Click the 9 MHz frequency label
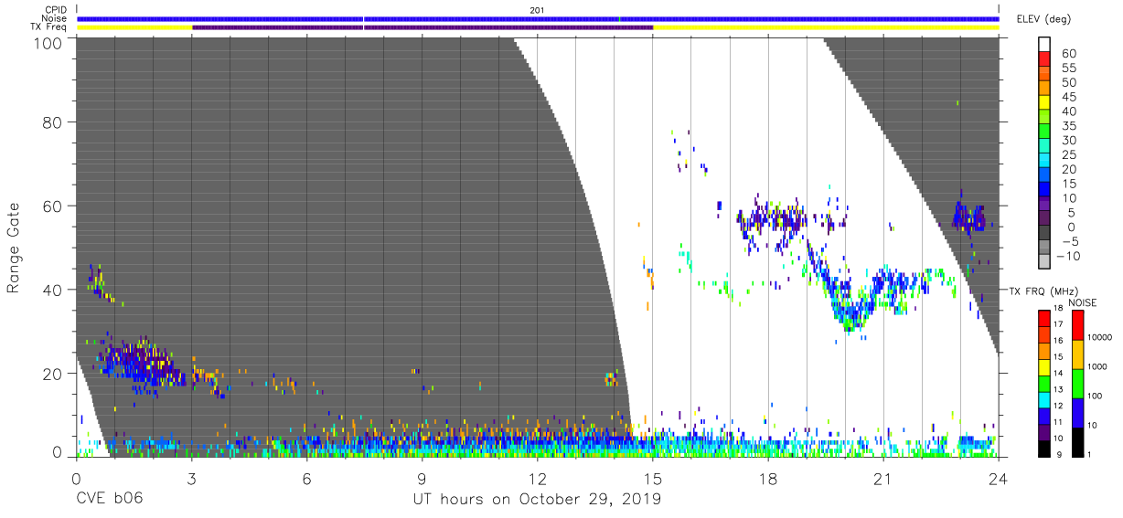 pyautogui.click(x=1060, y=454)
